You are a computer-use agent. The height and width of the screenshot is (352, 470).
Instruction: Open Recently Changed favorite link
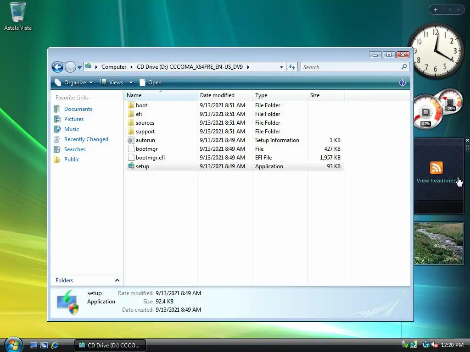coord(86,139)
